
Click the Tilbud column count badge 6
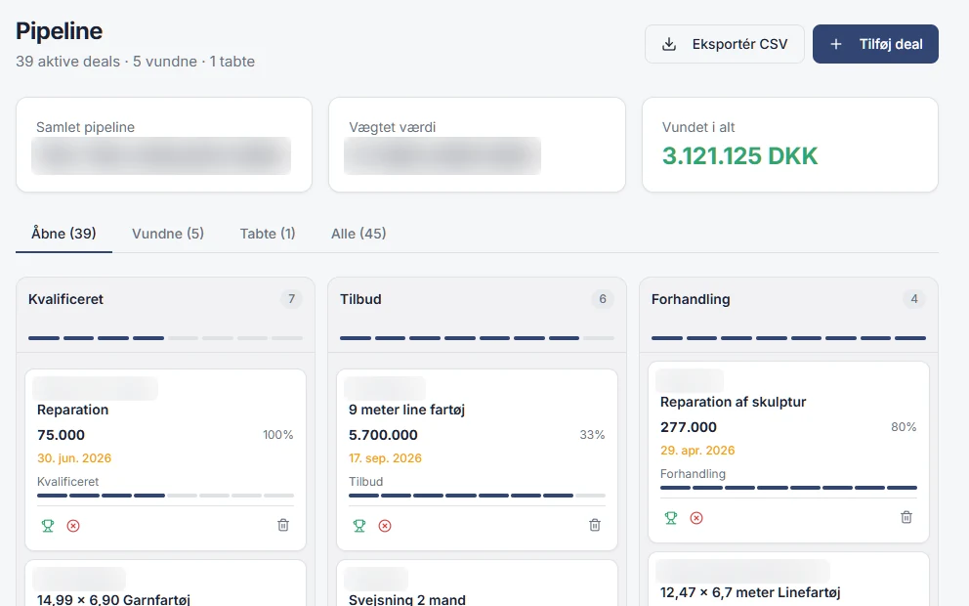point(603,299)
